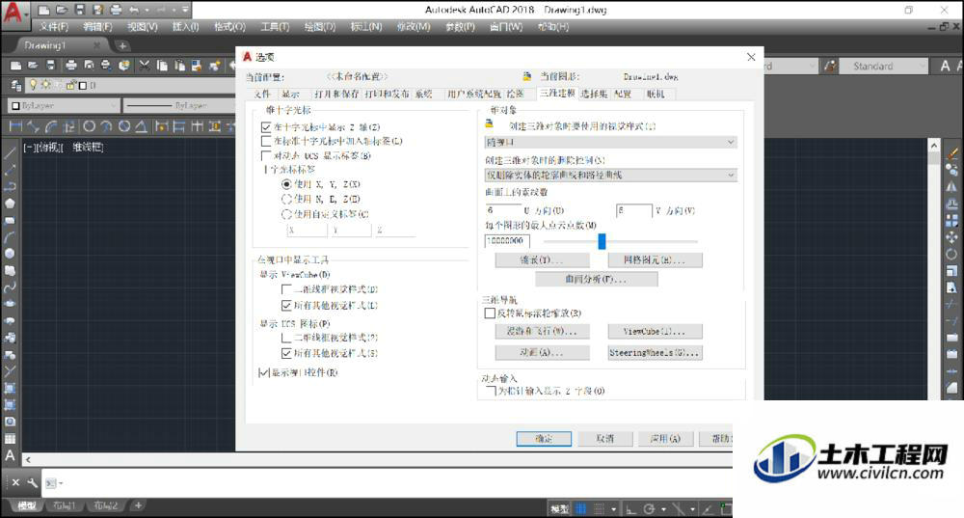Click the 取消 Cancel button

click(x=605, y=439)
